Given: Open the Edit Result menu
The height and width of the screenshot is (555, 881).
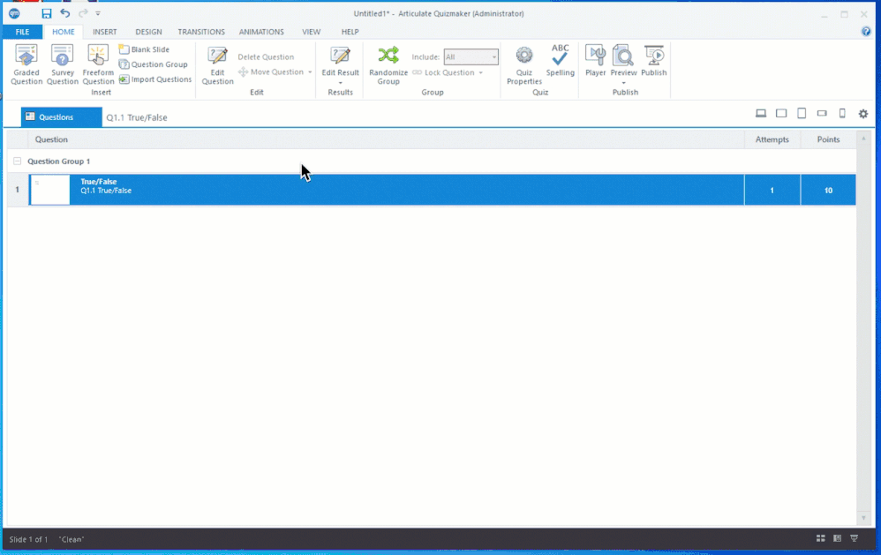Looking at the screenshot, I should pyautogui.click(x=340, y=64).
